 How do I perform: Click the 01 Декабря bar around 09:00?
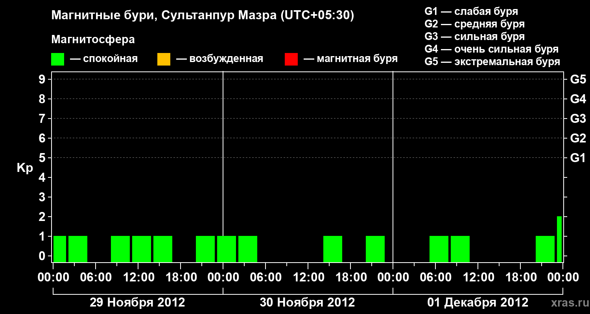460,249
